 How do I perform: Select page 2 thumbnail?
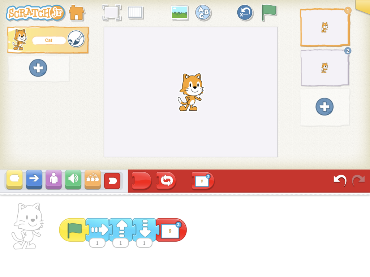(x=324, y=68)
